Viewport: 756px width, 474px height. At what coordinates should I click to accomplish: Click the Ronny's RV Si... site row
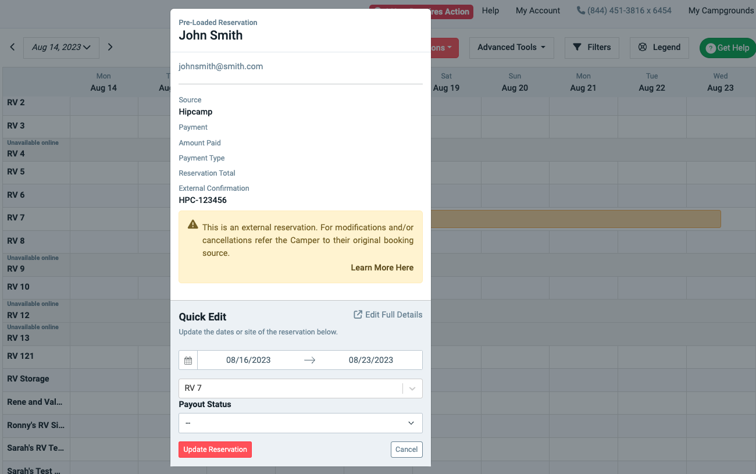coord(35,425)
